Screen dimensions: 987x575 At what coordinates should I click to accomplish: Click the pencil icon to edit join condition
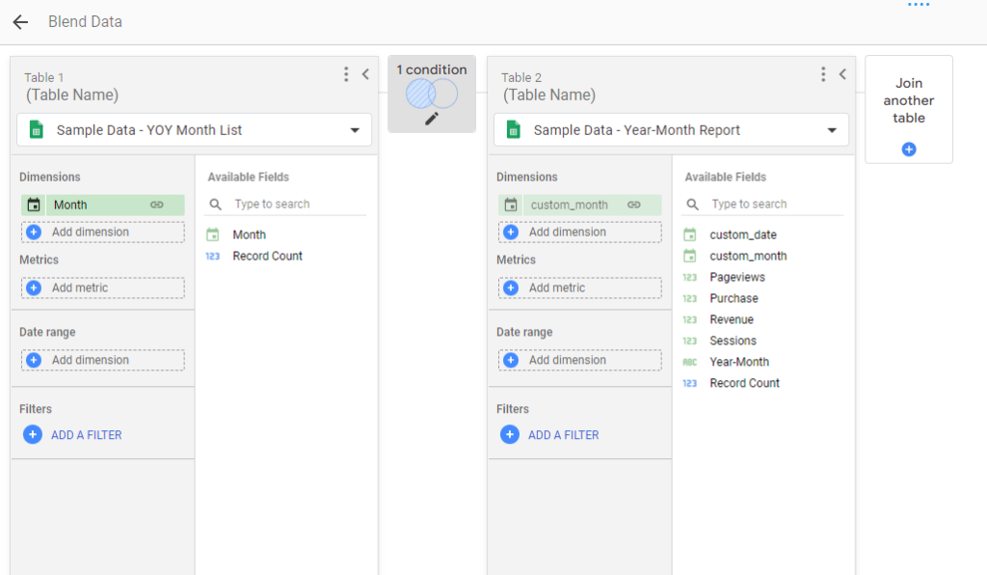(x=431, y=119)
